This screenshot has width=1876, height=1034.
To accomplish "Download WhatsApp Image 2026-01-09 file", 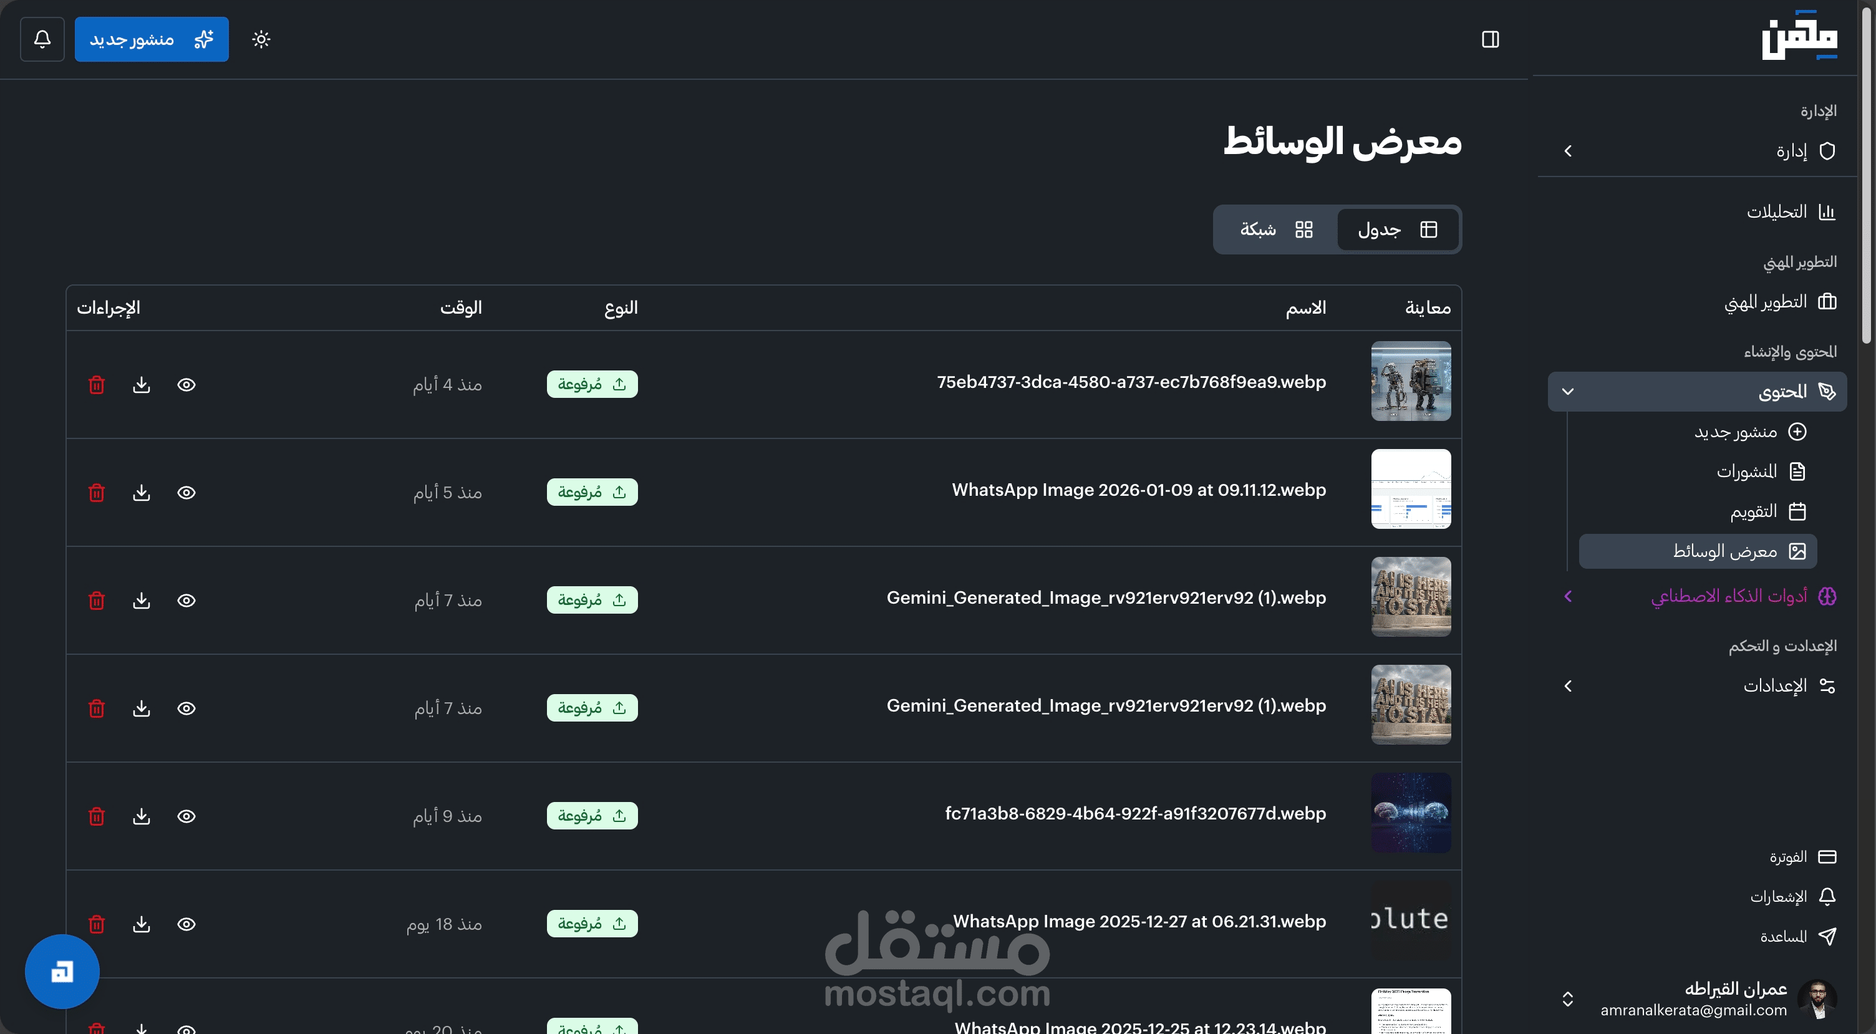I will [142, 492].
